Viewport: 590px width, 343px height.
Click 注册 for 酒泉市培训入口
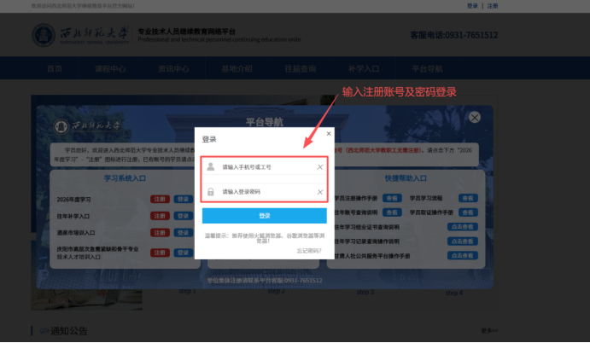click(160, 233)
